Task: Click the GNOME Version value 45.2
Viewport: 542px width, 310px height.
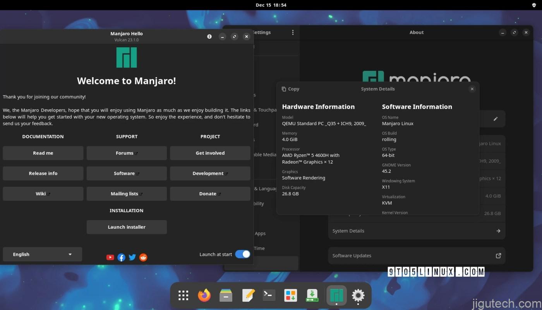Action: [386, 171]
